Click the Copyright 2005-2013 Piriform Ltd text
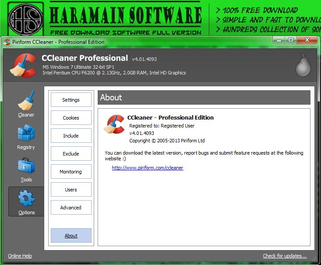The height and width of the screenshot is (265, 321). [x=167, y=141]
